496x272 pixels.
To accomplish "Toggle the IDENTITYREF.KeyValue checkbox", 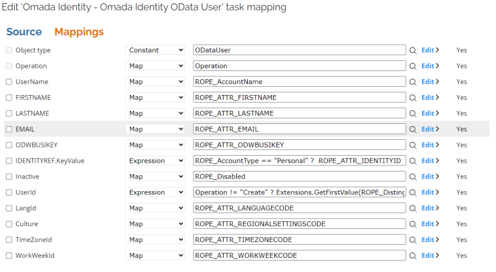I will tap(9, 161).
